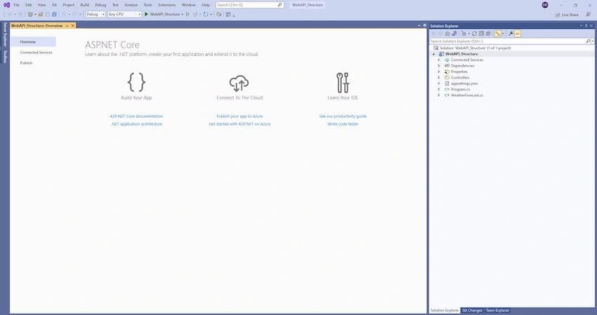597x315 pixels.
Task: Switch to the Team Explorer tab
Action: (x=497, y=310)
